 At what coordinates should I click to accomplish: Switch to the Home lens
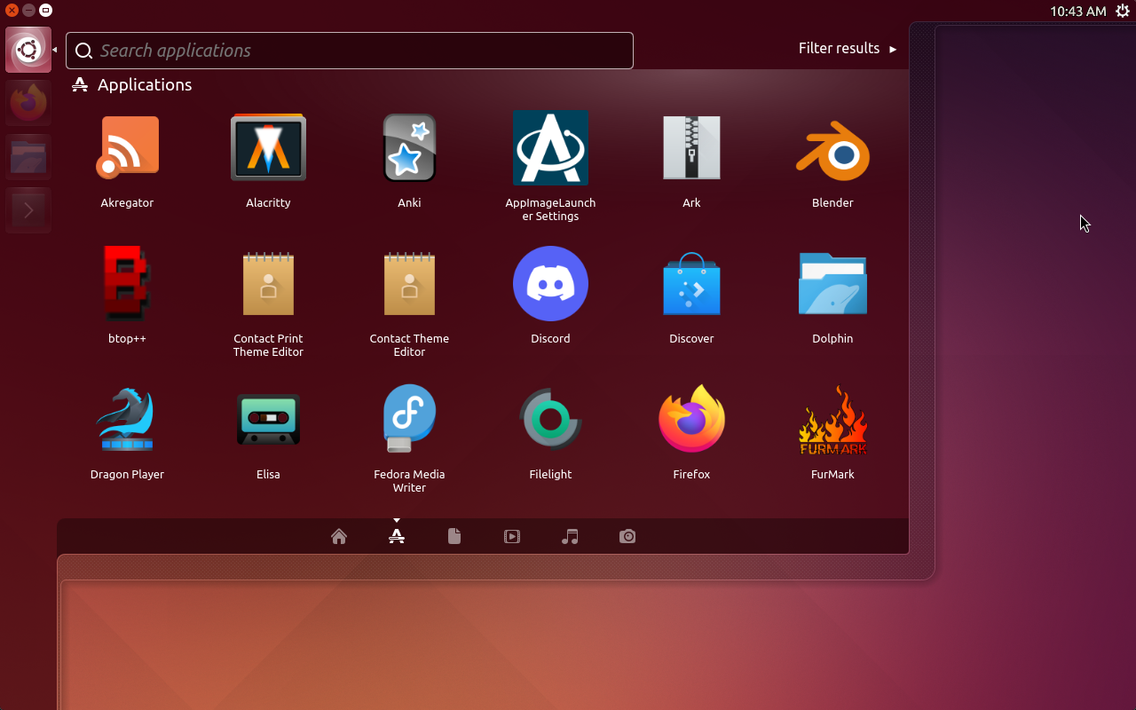[x=339, y=536]
